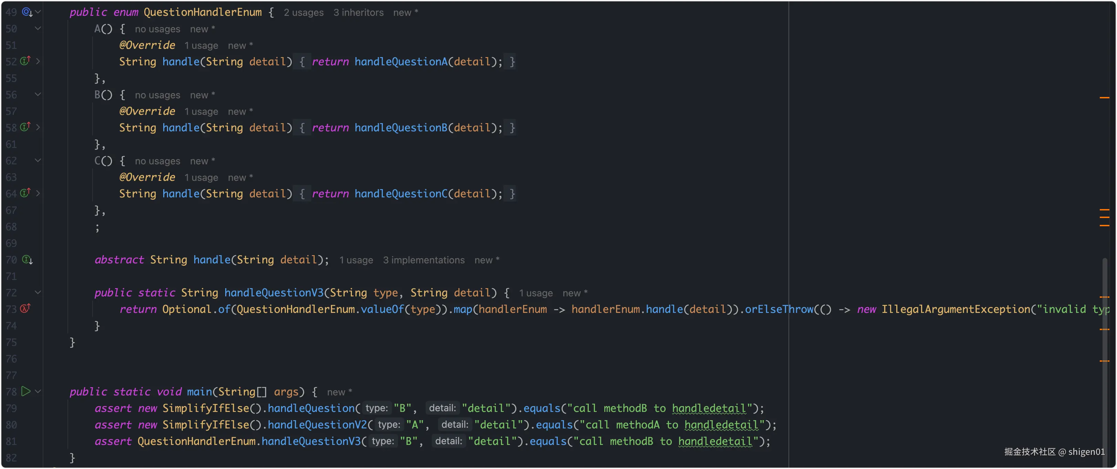Expand the folded handle method on line 52
Screen dimensions: 1117x469
[x=38, y=62]
